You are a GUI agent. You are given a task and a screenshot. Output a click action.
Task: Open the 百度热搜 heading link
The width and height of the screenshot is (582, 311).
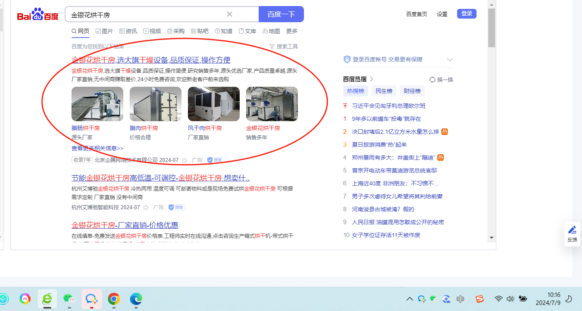point(358,79)
